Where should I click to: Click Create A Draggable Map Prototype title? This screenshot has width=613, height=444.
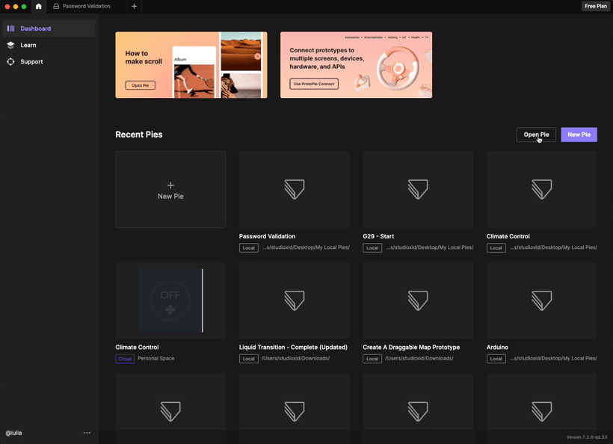[411, 347]
